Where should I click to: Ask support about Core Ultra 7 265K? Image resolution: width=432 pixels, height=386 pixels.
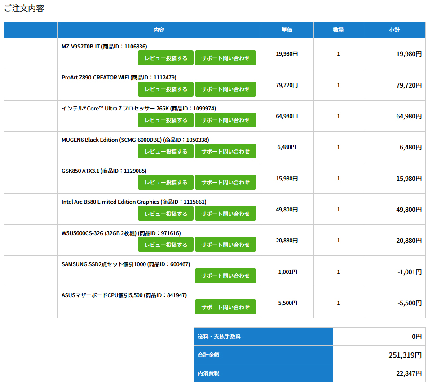click(x=225, y=120)
